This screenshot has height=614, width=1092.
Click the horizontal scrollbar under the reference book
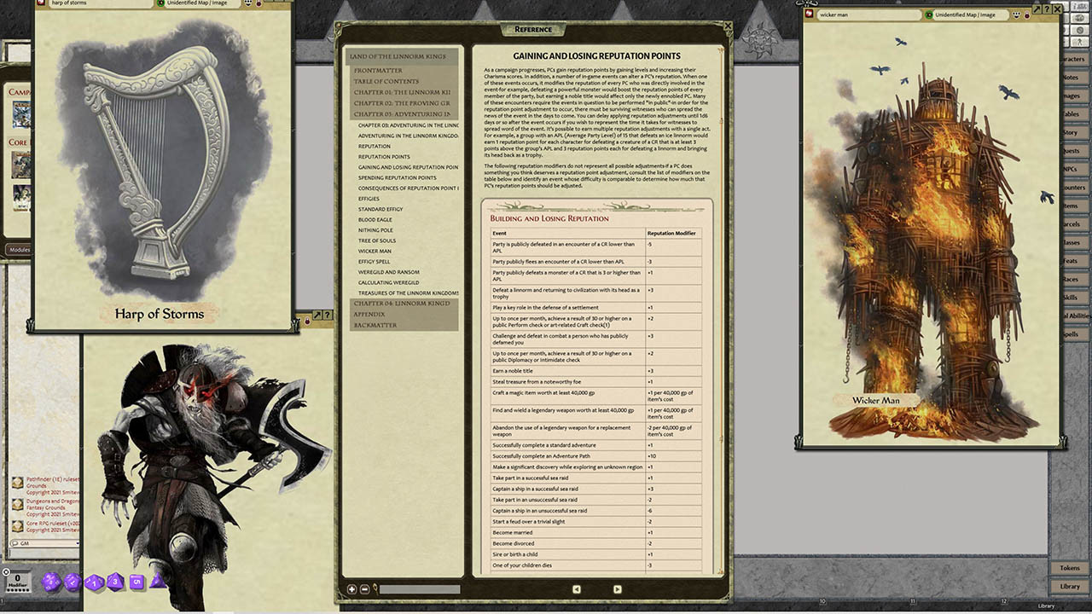coord(420,588)
